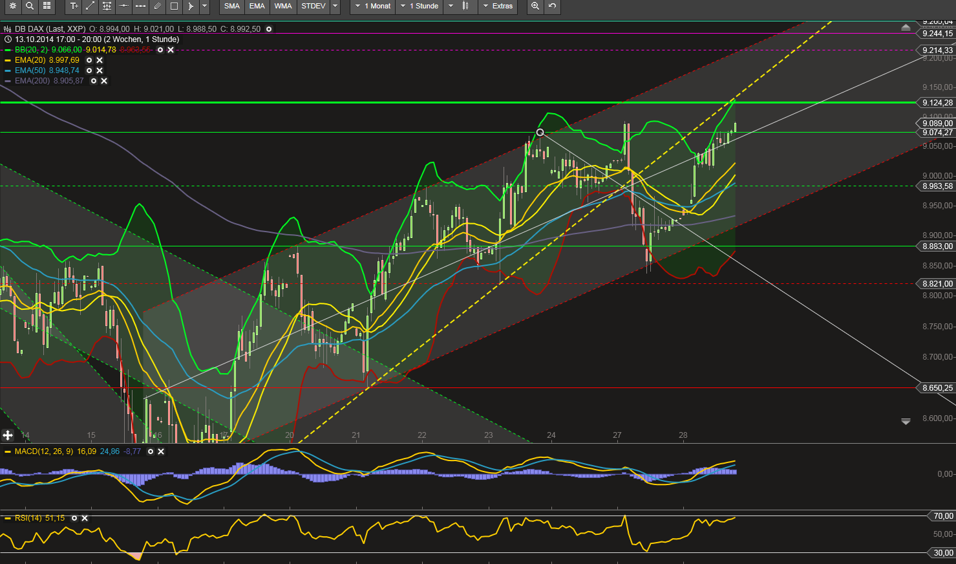Image resolution: width=956 pixels, height=564 pixels.
Task: Select the horizontal line tool
Action: pyautogui.click(x=124, y=6)
